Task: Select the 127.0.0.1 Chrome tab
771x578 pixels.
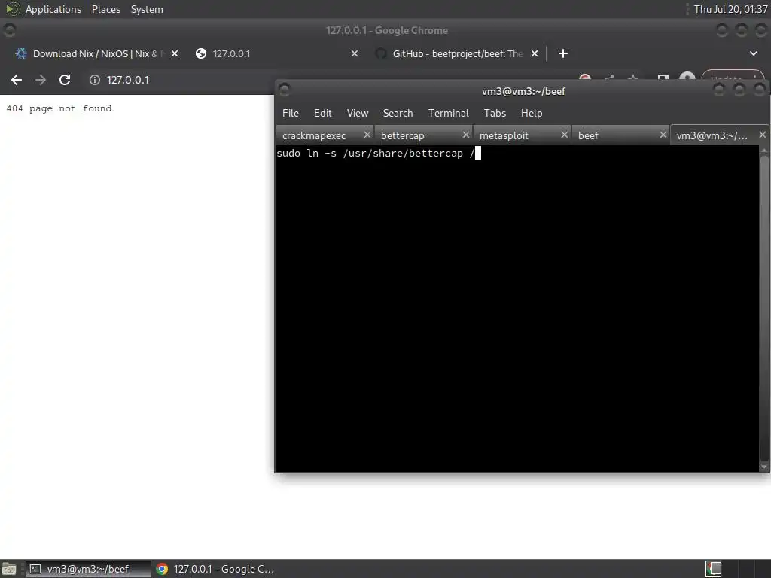Action: [x=276, y=53]
